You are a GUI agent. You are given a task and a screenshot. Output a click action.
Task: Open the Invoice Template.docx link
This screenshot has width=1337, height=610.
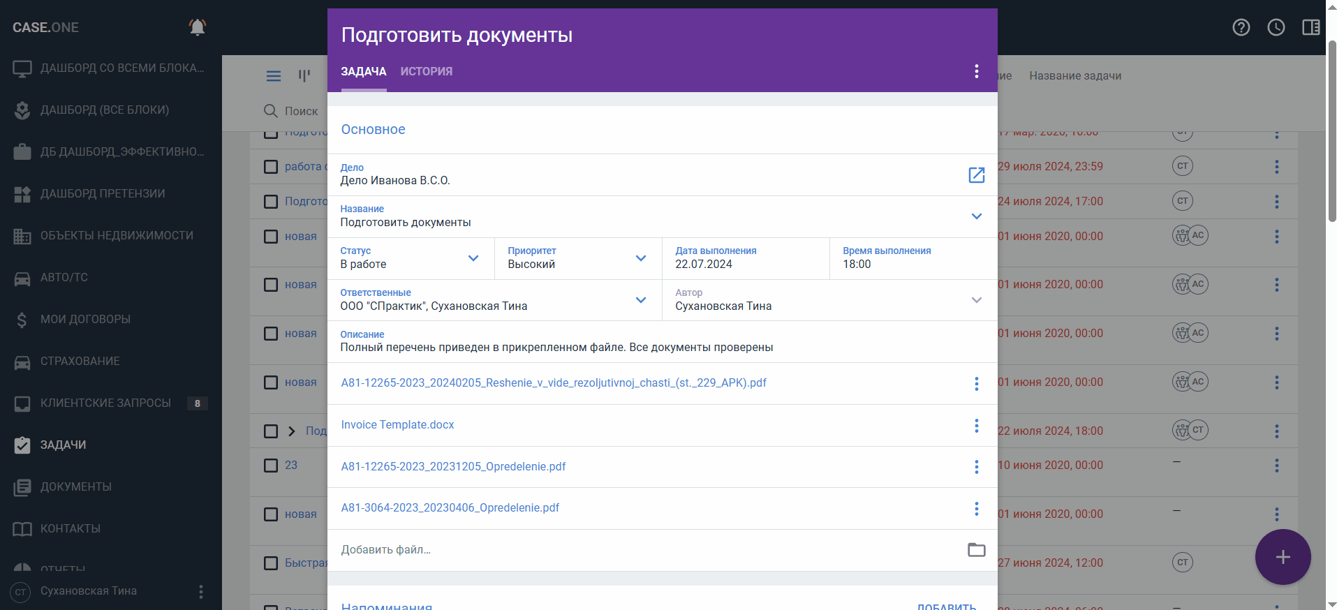tap(397, 425)
